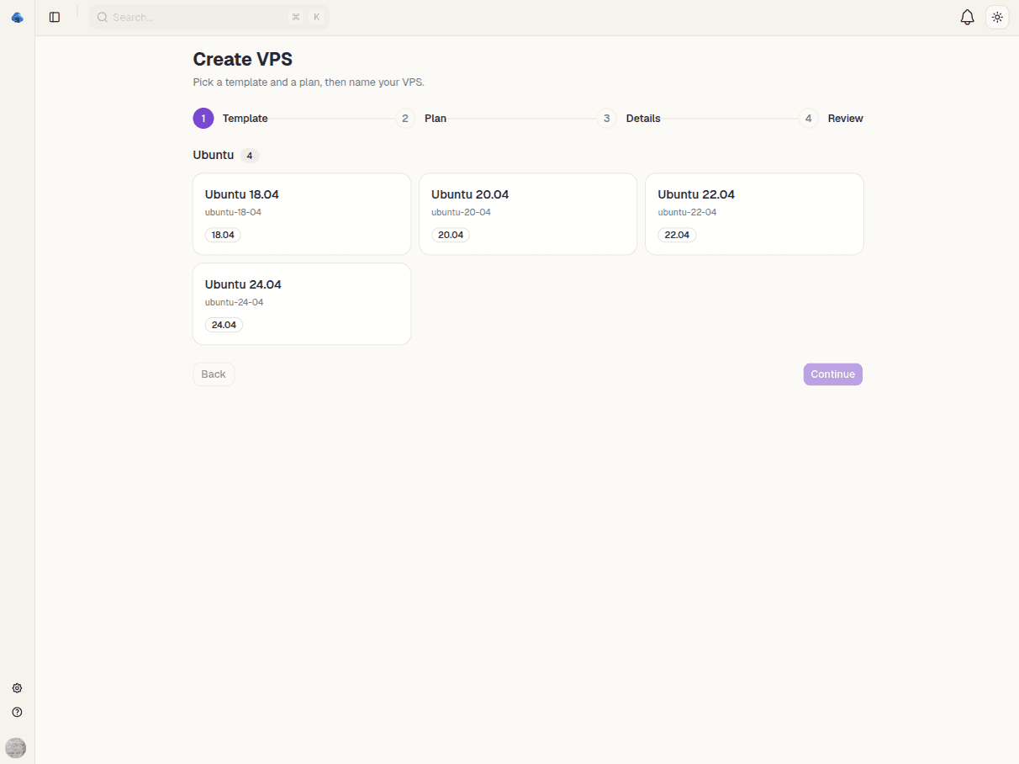
Task: Select the Ubuntu 18.04 template card
Action: coord(302,214)
